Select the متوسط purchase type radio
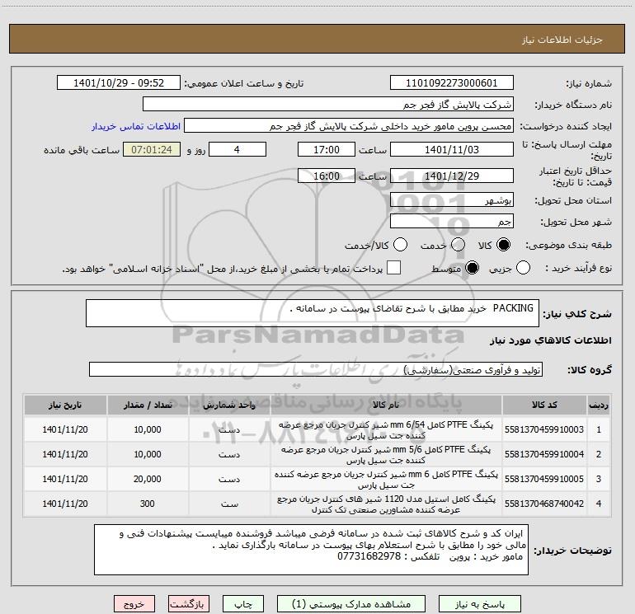The image size is (635, 614). (x=473, y=268)
